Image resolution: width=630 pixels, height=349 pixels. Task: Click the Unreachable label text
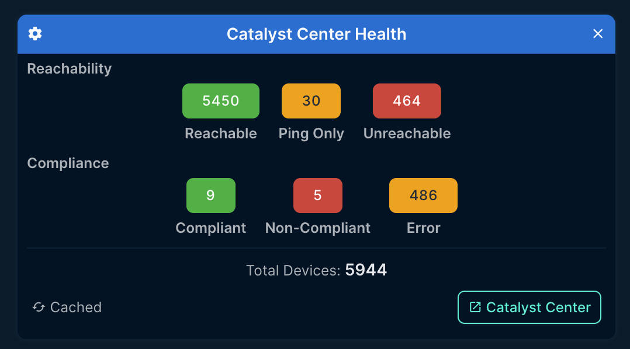[x=407, y=133]
